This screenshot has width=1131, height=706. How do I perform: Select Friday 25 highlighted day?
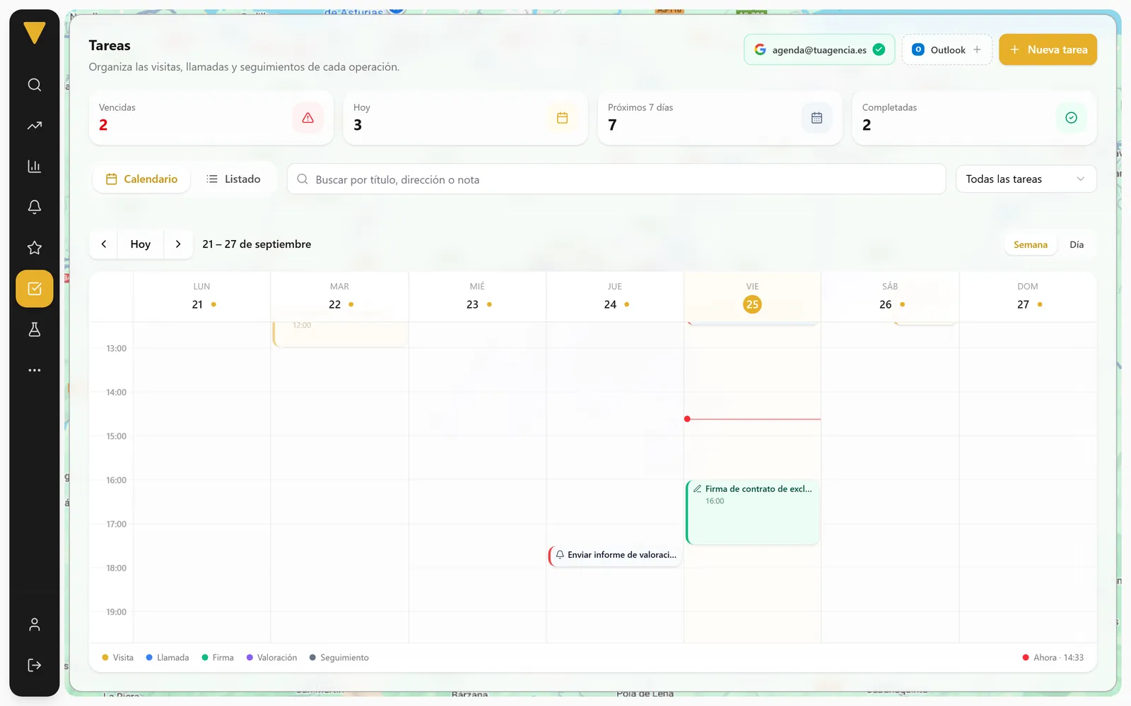pos(752,304)
